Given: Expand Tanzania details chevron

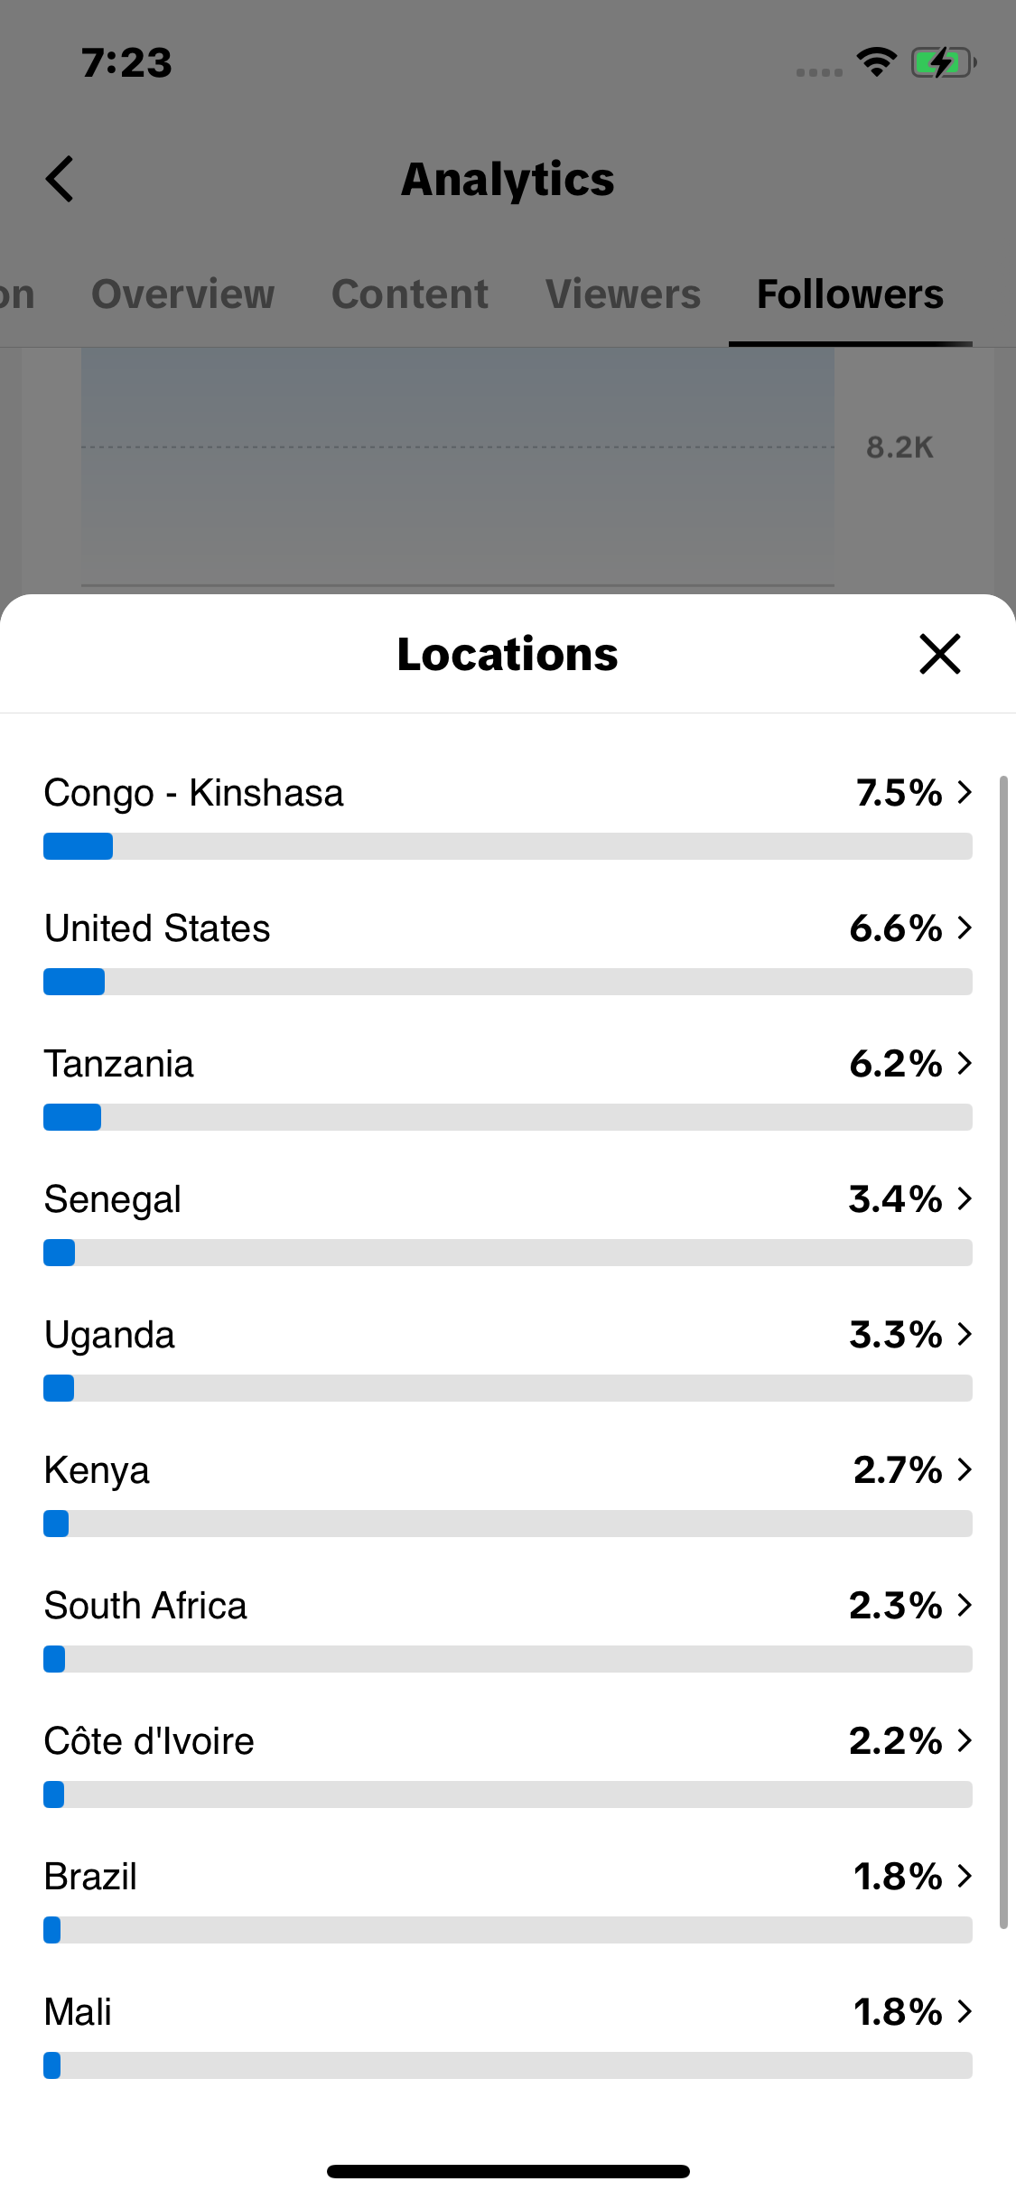Looking at the screenshot, I should (x=965, y=1063).
